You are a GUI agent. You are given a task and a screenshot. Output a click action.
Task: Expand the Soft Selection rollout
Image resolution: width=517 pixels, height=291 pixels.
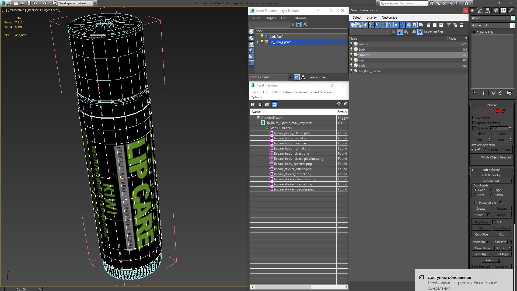click(491, 170)
